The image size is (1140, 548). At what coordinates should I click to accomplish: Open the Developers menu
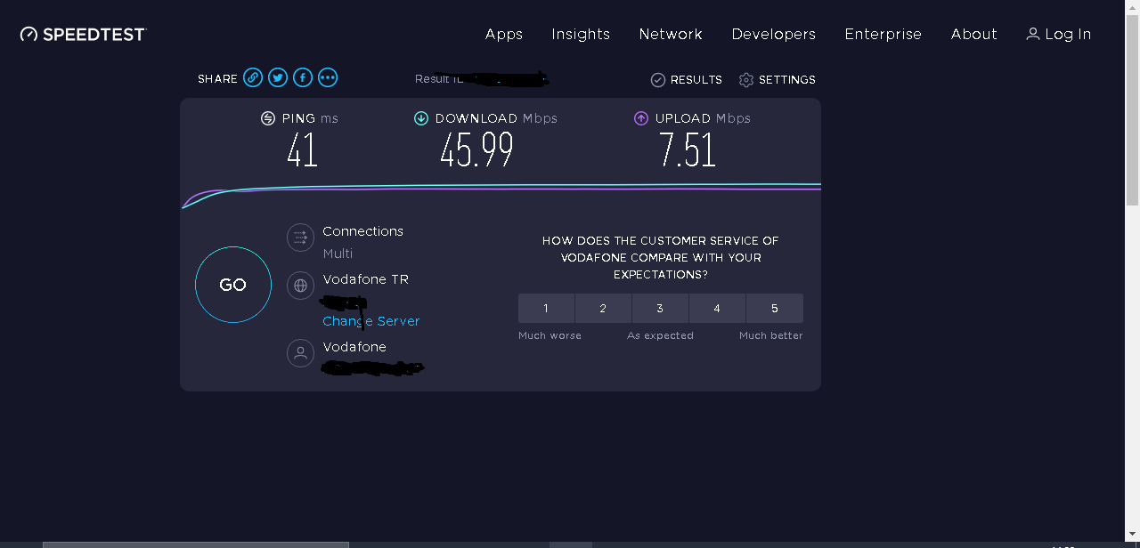pyautogui.click(x=774, y=34)
